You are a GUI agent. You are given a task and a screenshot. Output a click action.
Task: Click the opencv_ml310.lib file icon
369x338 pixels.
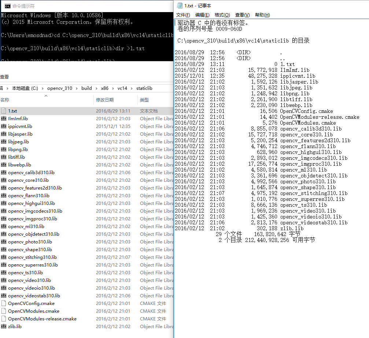point(4,227)
